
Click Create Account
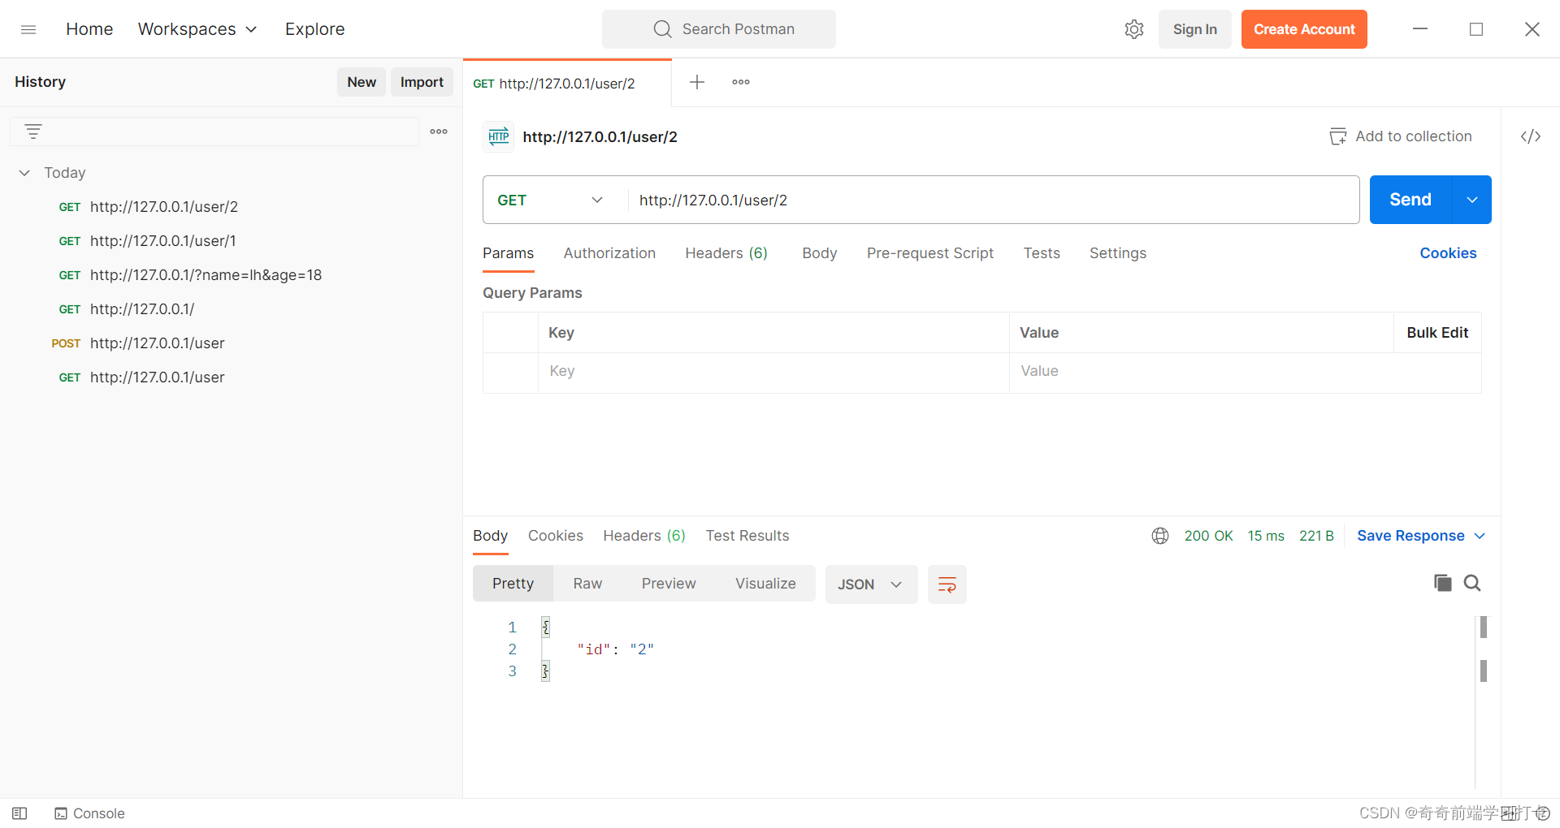pos(1304,29)
